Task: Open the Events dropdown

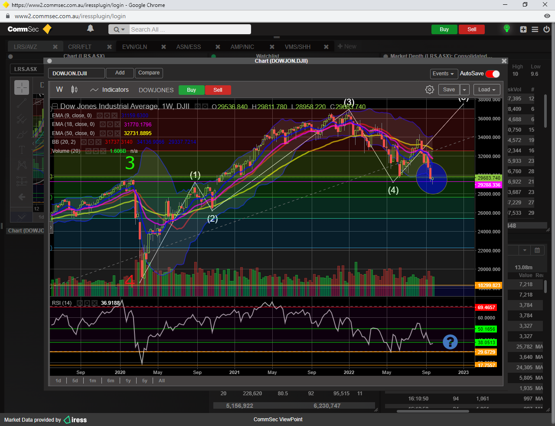Action: (x=443, y=74)
